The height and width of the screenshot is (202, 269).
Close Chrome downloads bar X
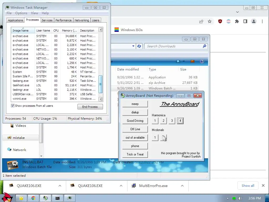click(263, 185)
